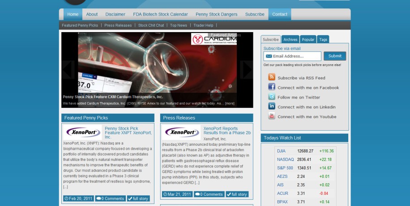The width and height of the screenshot is (410, 206).
Task: Click the DJIA ticker in watch list
Action: click(282, 151)
